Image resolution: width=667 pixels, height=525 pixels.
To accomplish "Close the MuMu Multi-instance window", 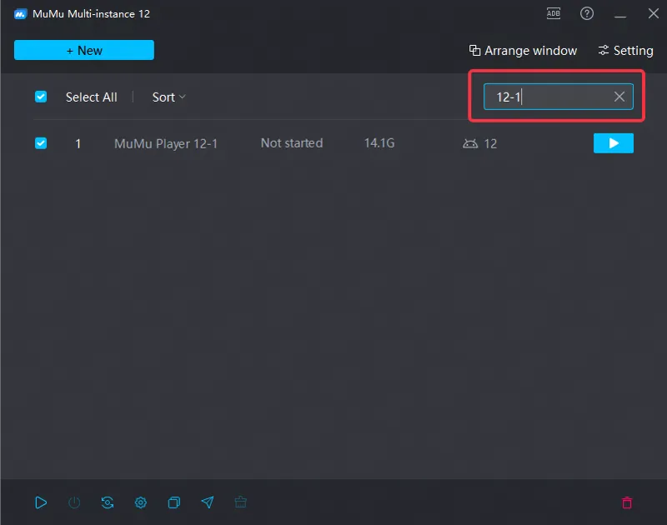I will pos(654,13).
